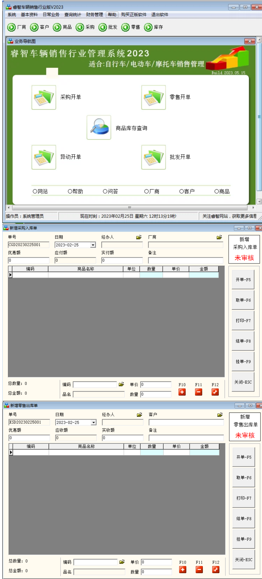Image resolution: width=262 pixels, height=579 pixels.
Task: Select the 网站 option
Action: pos(40,191)
